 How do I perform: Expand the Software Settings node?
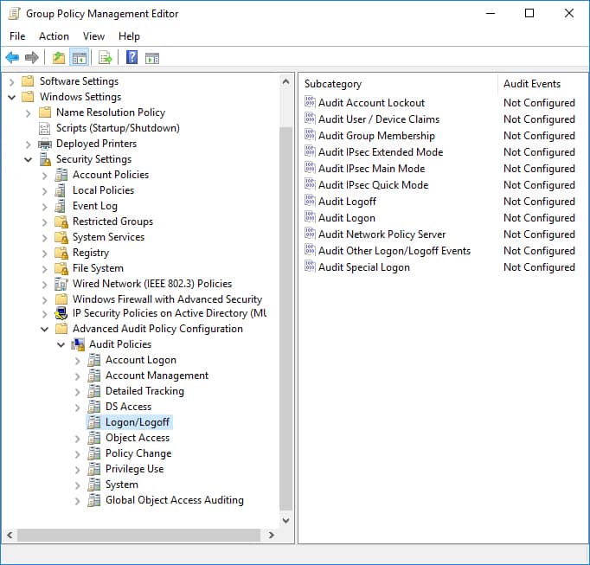pos(11,81)
